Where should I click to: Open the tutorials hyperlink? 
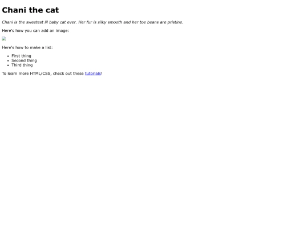coord(93,74)
